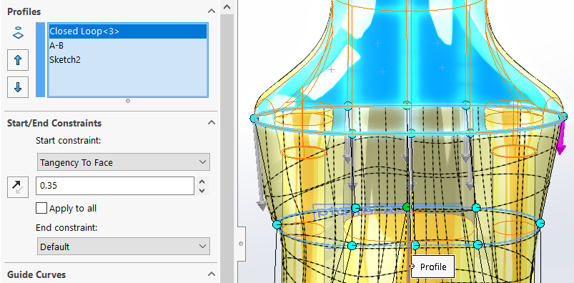574x283 pixels.
Task: Open the Start constraint dropdown
Action: coord(124,162)
